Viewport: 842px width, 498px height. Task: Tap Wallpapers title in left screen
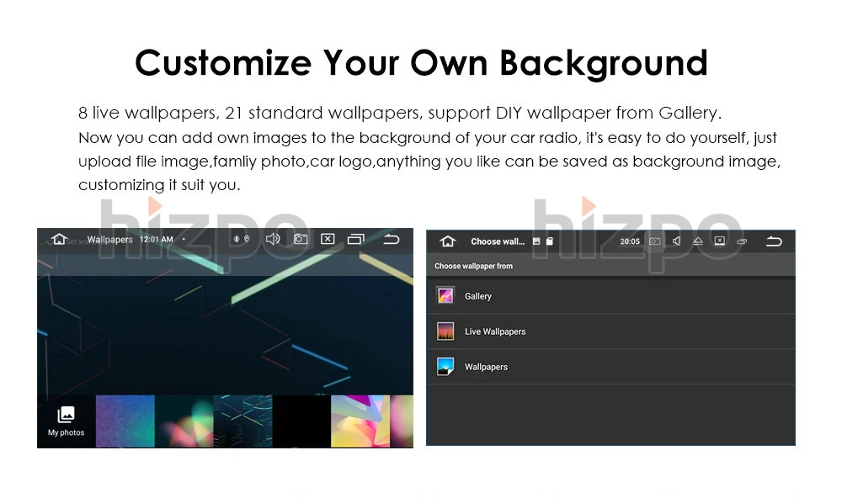[x=110, y=240]
